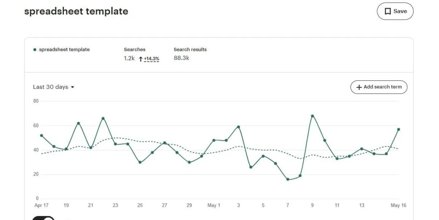
Task: Click the spreadsheet template page heading
Action: 76,11
